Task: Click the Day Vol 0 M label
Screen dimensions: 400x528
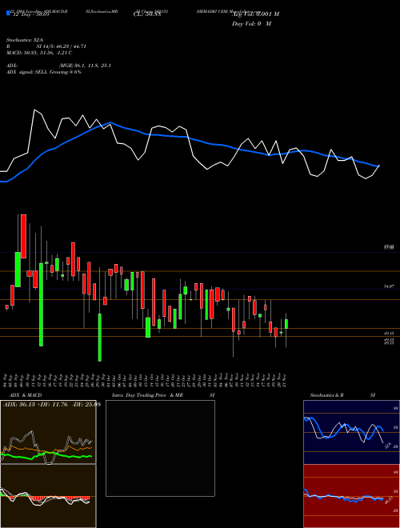Action: (251, 23)
